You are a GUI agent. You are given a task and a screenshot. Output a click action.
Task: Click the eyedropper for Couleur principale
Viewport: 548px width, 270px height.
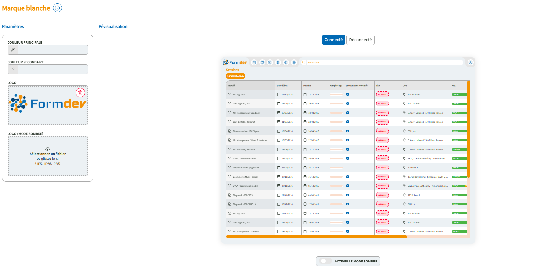coord(13,50)
